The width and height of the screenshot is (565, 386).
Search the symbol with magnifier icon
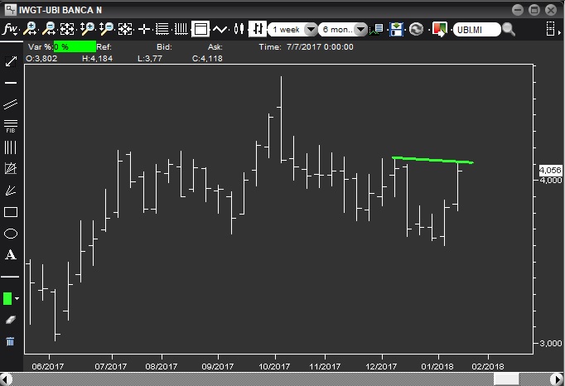point(509,29)
